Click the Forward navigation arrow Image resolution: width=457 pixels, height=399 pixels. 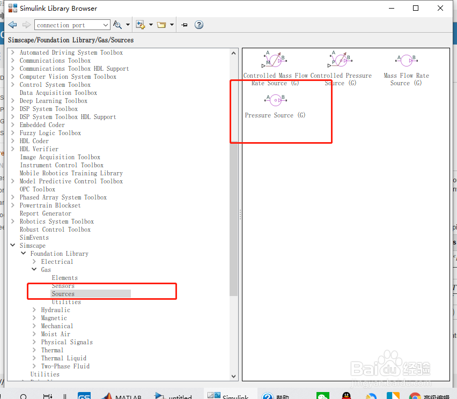click(x=26, y=25)
